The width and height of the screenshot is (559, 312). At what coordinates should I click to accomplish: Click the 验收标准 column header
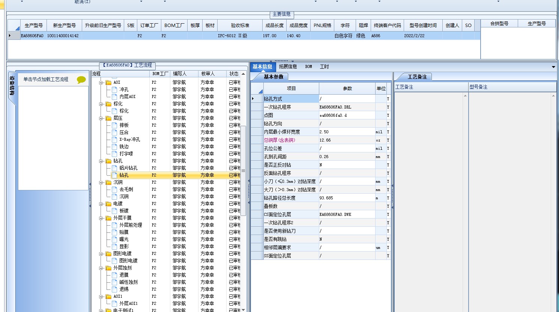click(x=240, y=26)
